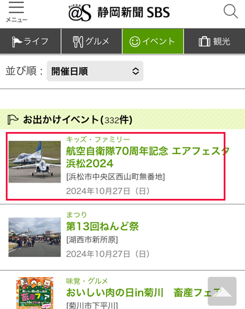245x309 pixels.
Task: Click the @S 静岡新聞 SBS logo
Action: click(x=119, y=13)
